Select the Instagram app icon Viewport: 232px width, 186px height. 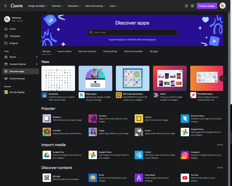(185, 155)
